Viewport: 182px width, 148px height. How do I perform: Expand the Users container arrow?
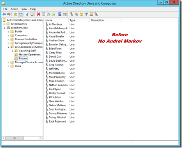pos(8,66)
